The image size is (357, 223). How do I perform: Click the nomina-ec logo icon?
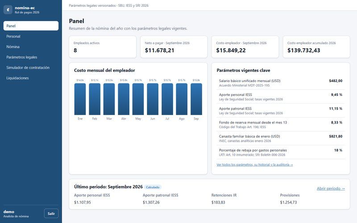pyautogui.click(x=8, y=10)
